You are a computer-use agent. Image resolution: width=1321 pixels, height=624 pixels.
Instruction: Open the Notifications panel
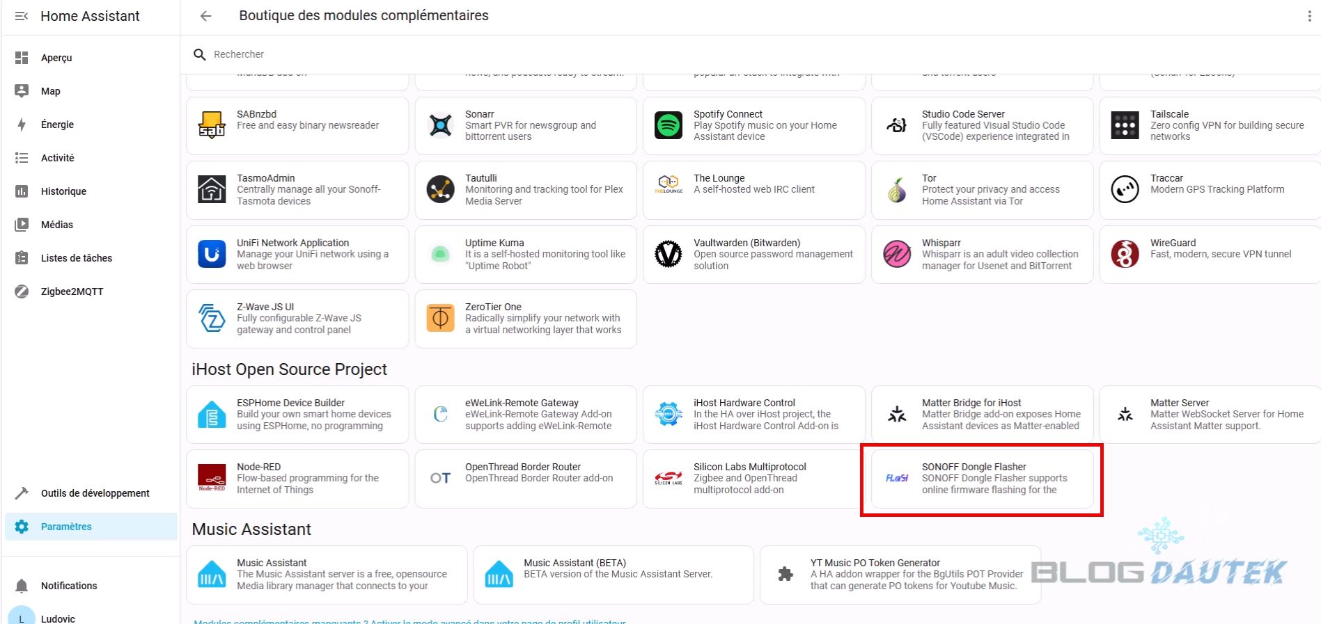[x=69, y=586]
